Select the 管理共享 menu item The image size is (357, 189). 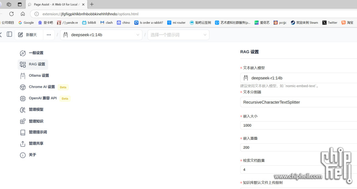36,143
